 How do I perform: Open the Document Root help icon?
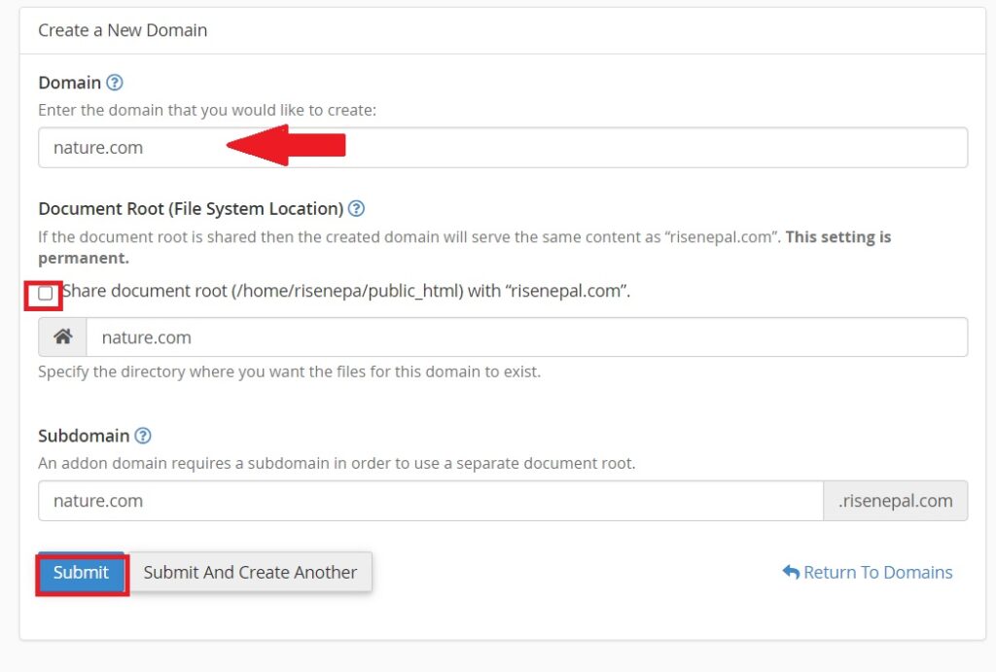tap(356, 208)
